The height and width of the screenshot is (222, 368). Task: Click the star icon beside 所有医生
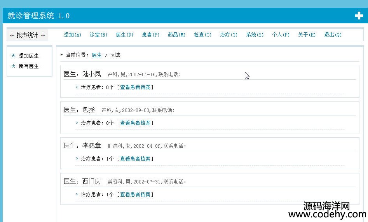pyautogui.click(x=13, y=66)
